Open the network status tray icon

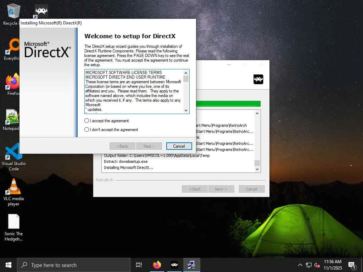tap(309, 265)
